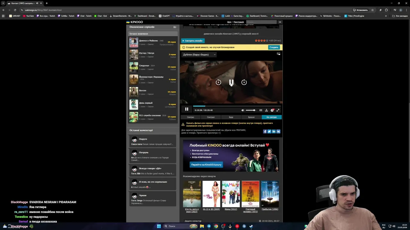Select the Буду status tab

tap(231, 117)
